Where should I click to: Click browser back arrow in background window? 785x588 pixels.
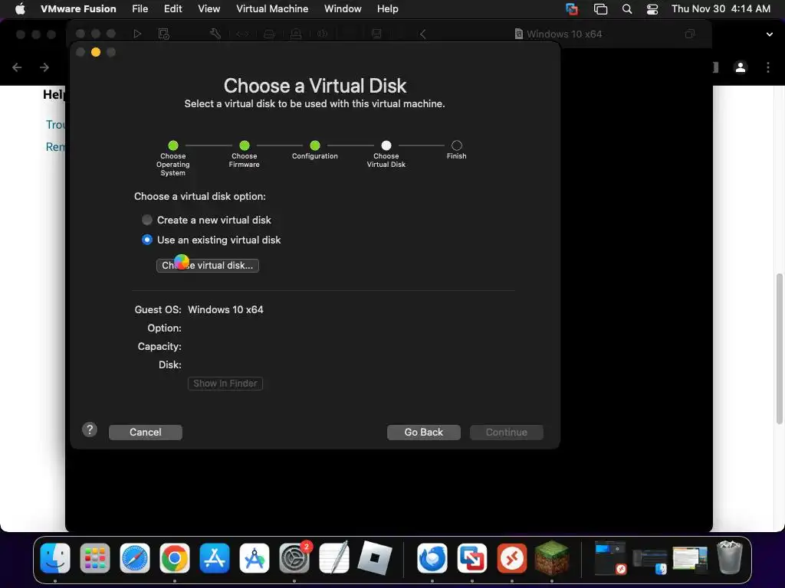(x=17, y=67)
